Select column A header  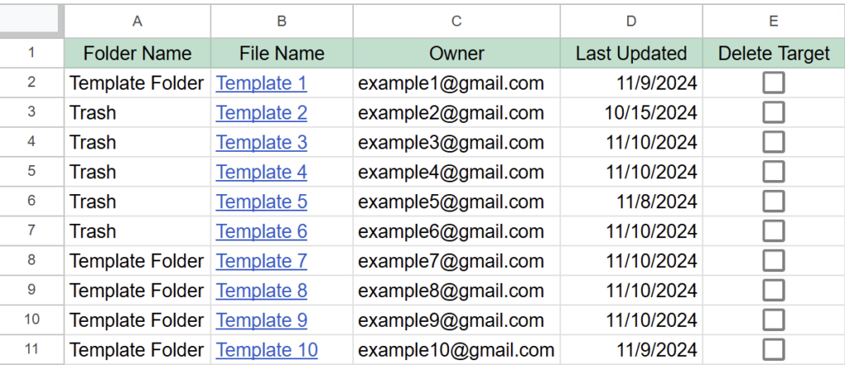click(x=138, y=21)
